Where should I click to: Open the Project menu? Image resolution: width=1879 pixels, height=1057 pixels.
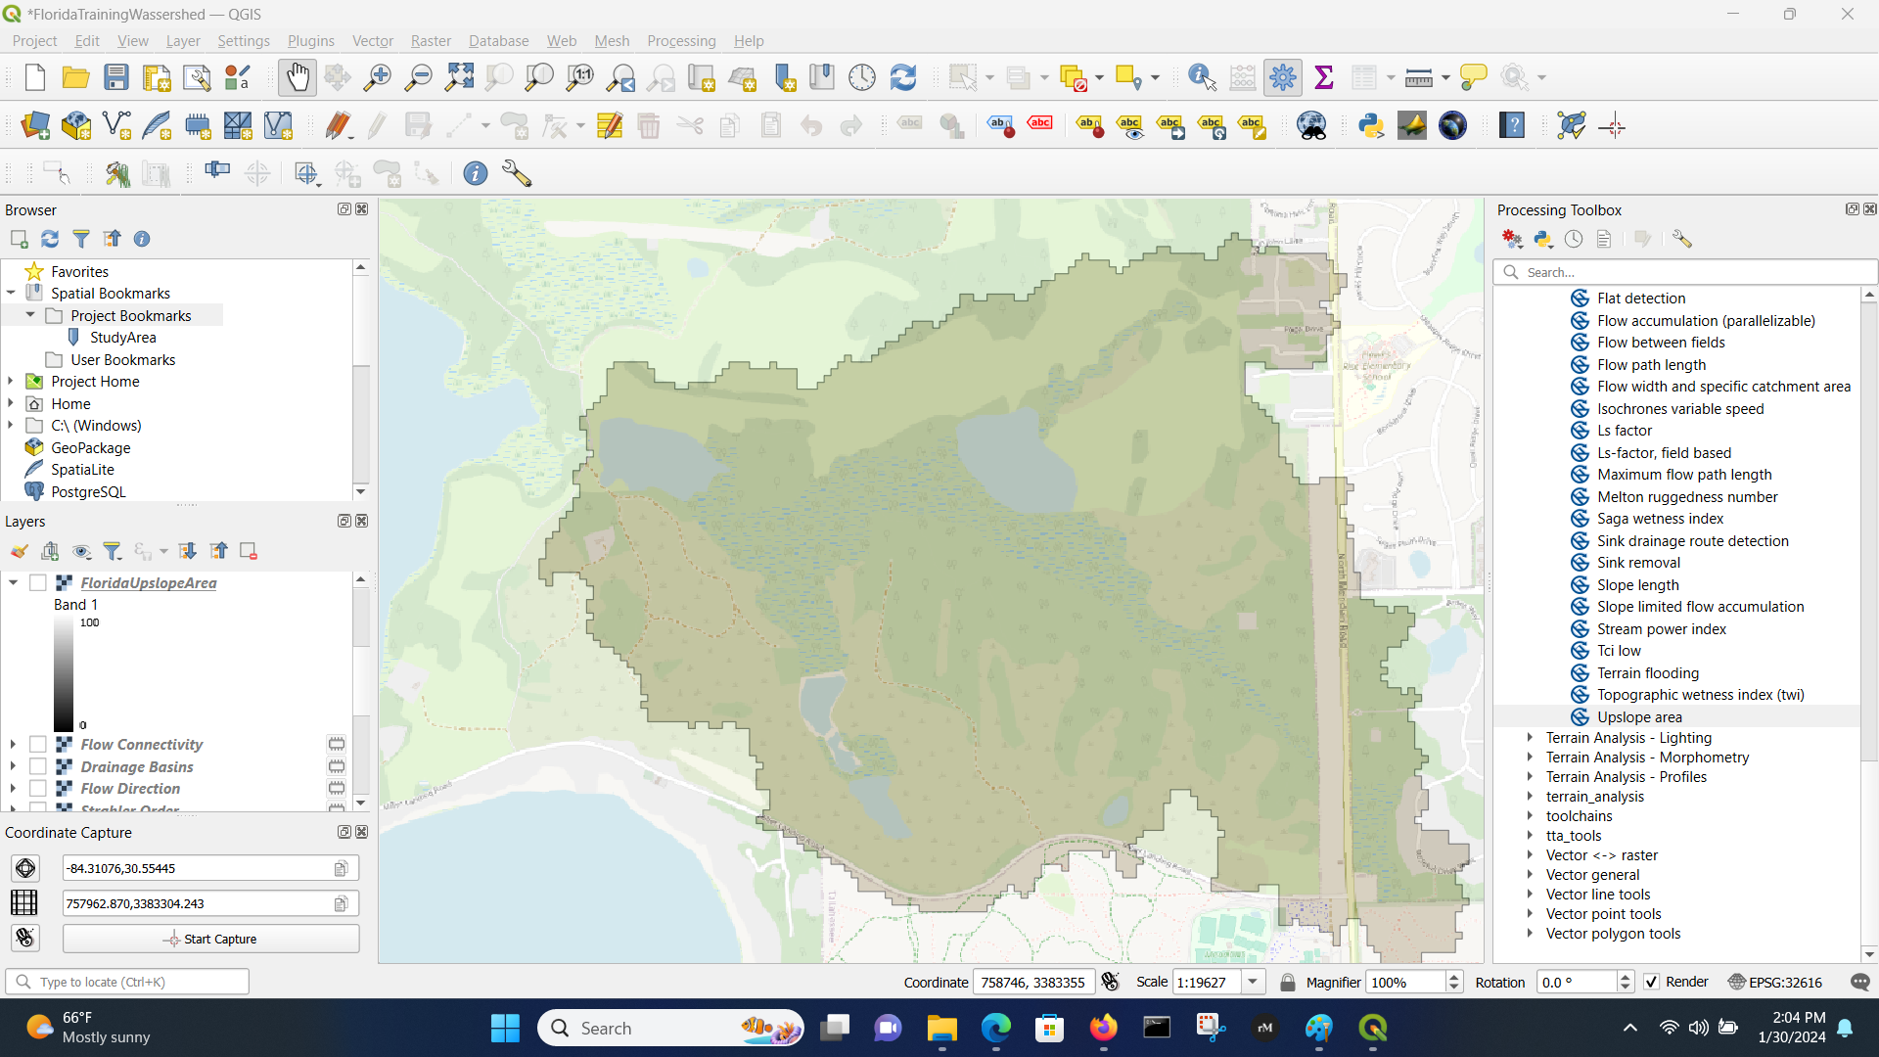click(x=34, y=41)
